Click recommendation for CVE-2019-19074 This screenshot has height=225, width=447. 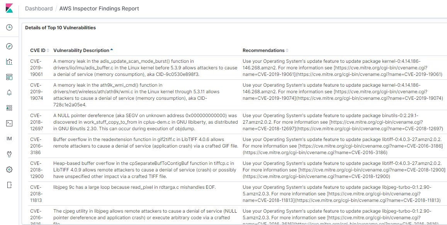[x=343, y=92]
